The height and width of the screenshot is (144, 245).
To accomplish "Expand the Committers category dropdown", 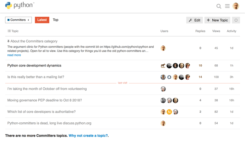I will coord(18,20).
